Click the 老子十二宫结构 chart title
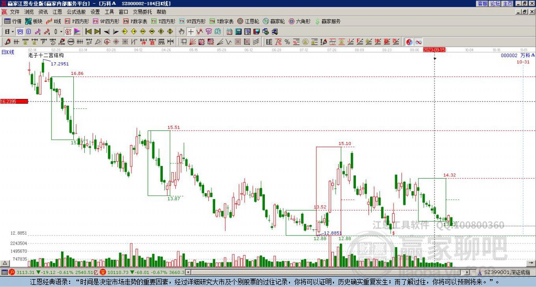Viewport: 536px width, 287px height. (x=46, y=55)
